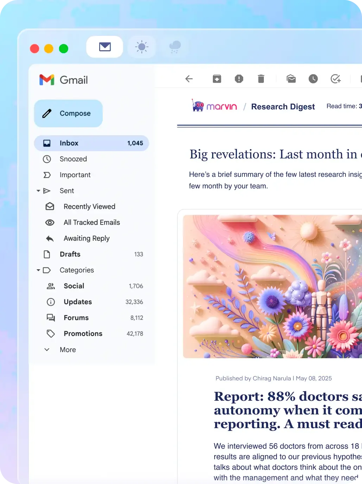Screen dimensions: 362x484
Task: Open the Promotions category
Action: tap(83, 334)
